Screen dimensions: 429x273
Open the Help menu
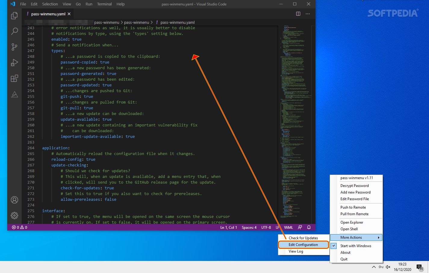tap(120, 4)
